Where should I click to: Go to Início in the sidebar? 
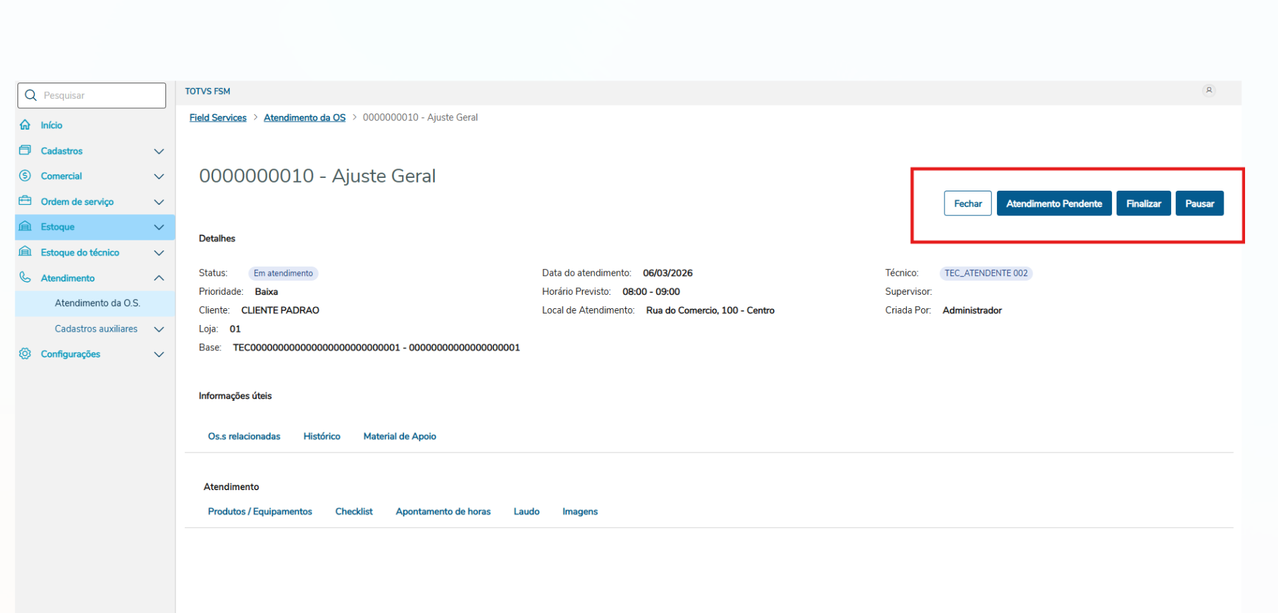(x=51, y=126)
